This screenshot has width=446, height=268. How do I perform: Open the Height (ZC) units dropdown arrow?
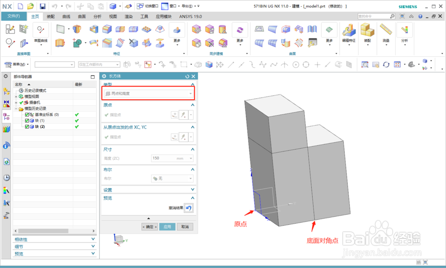tap(191, 159)
